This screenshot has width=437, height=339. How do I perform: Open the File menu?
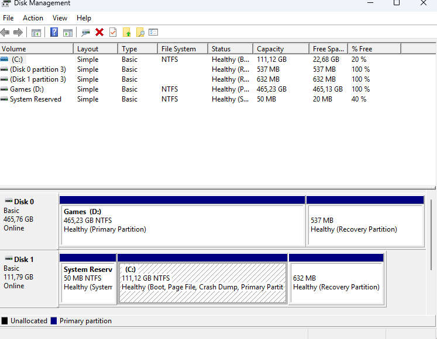[8, 18]
